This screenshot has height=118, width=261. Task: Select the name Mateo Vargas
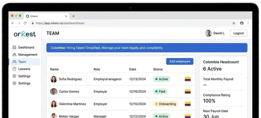coord(69,116)
